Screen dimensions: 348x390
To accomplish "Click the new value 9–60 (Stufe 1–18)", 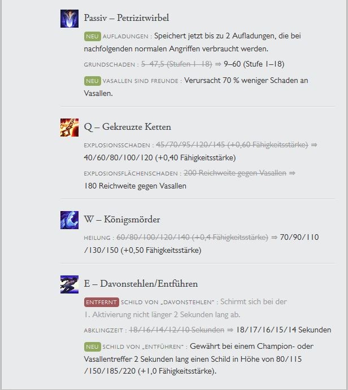I will point(254,64).
